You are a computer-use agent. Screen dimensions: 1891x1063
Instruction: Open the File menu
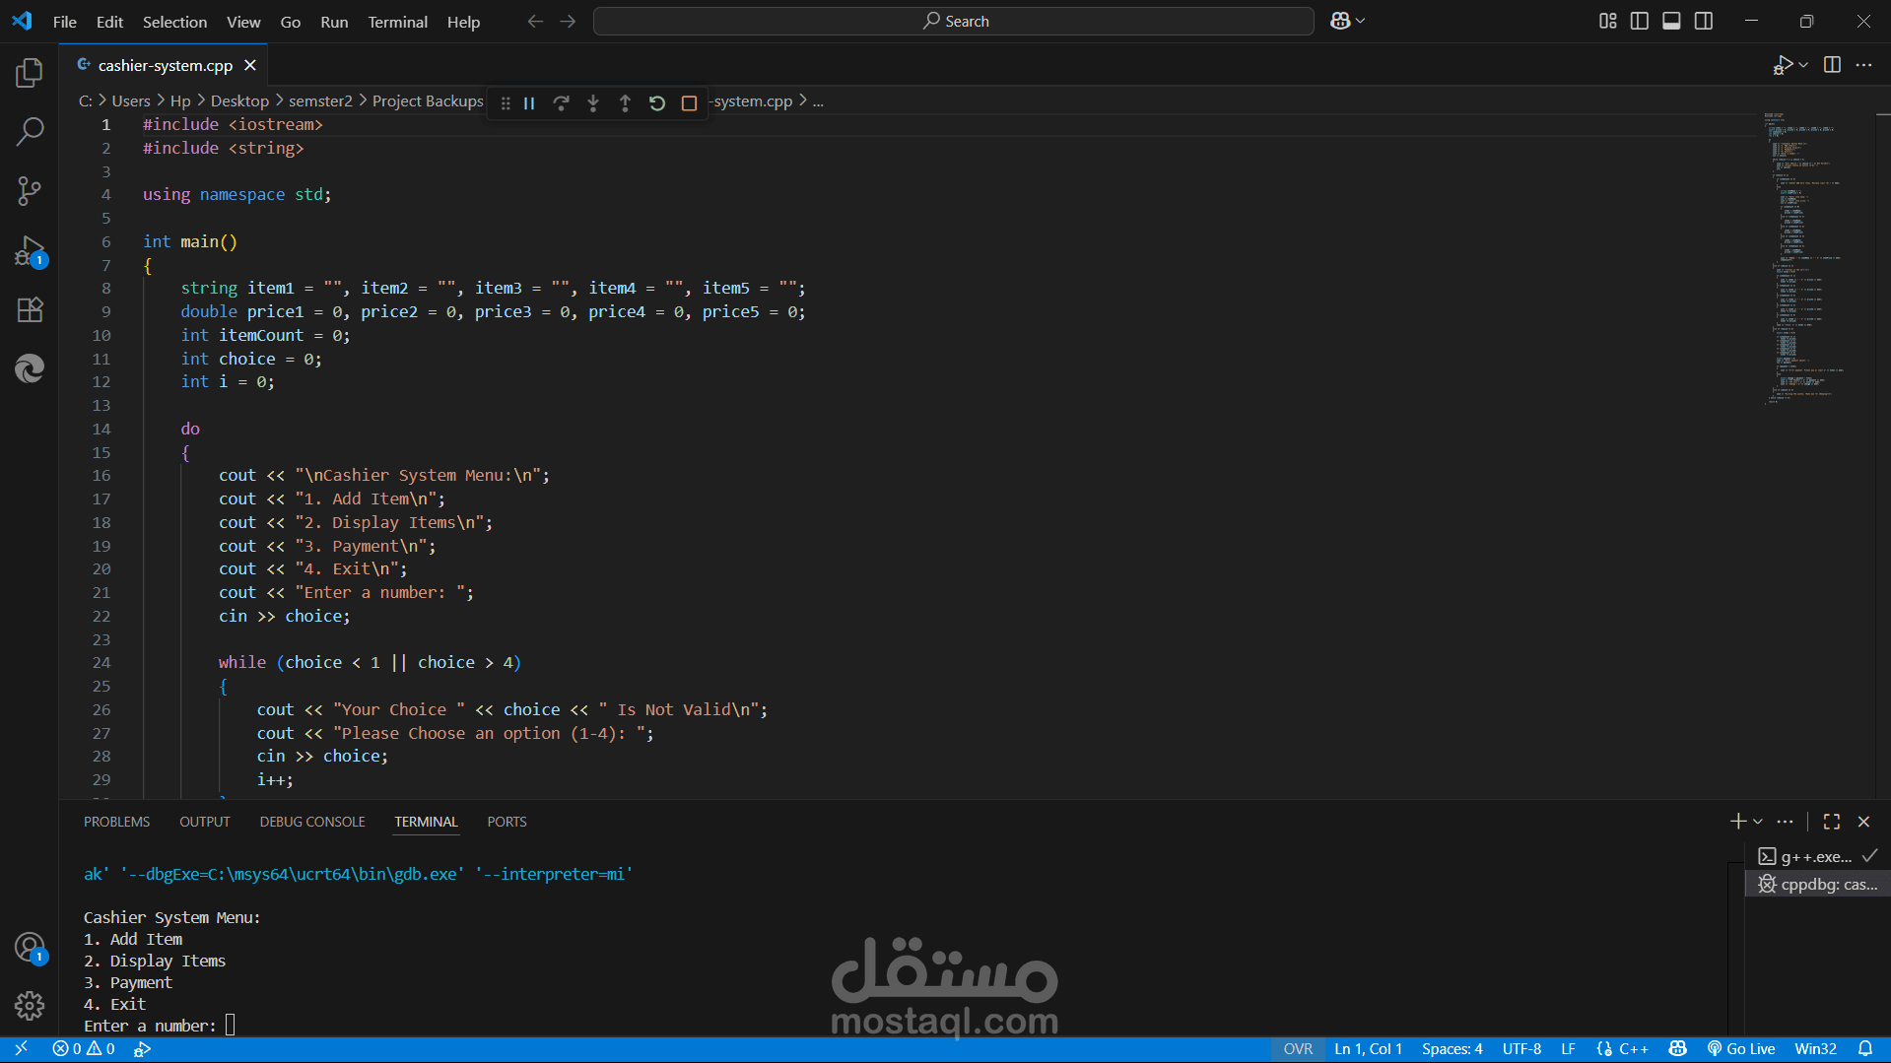click(x=65, y=22)
